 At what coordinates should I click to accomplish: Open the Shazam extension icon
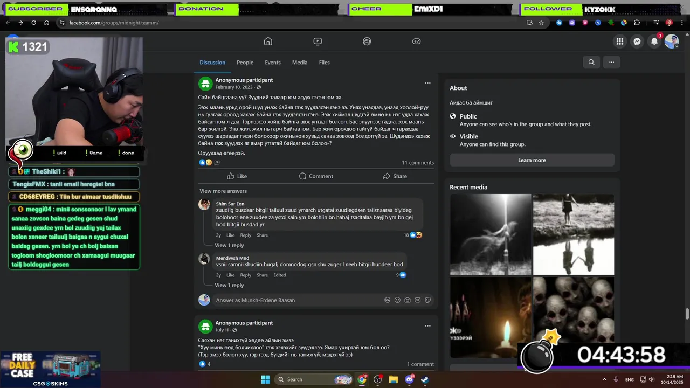[x=559, y=23]
